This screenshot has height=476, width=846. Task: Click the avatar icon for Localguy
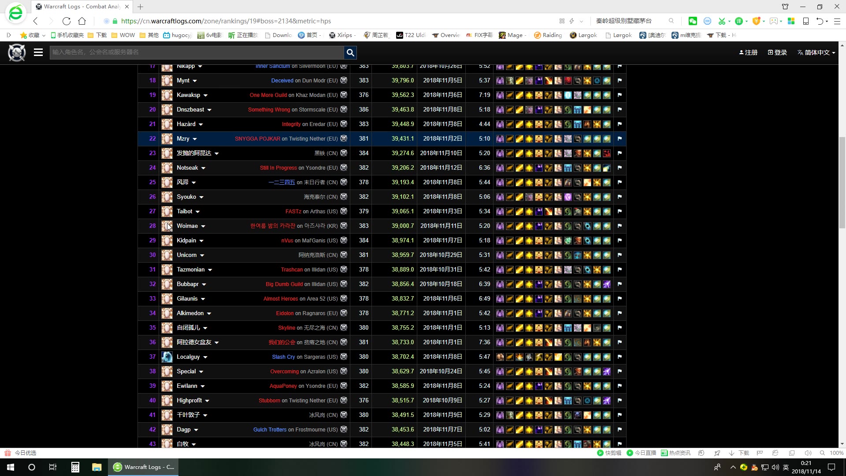(167, 357)
